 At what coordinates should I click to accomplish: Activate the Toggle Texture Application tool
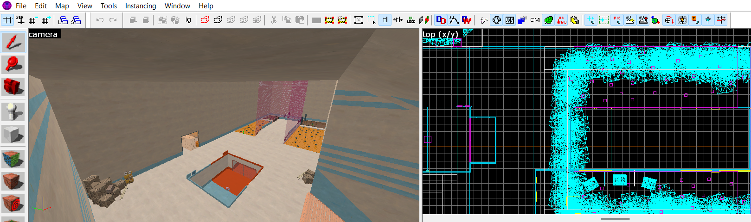tap(13, 159)
